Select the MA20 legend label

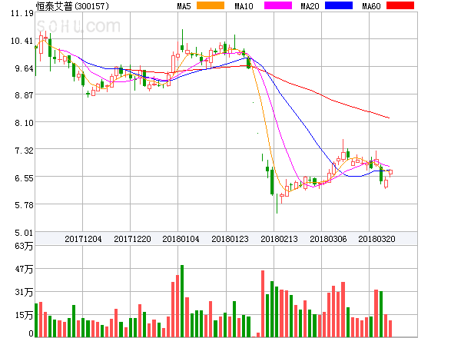coord(310,6)
